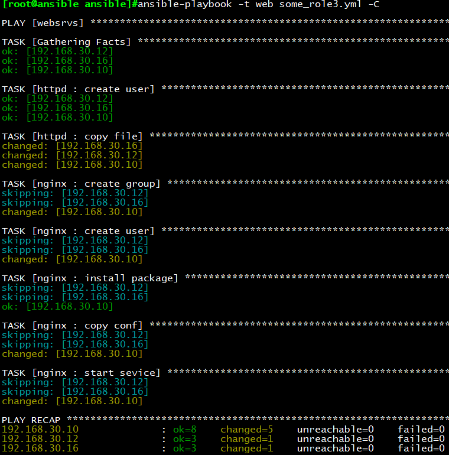Click changed 192.168.30.10 under httpd copy file
Screen dimensions: 449x455
pos(72,165)
